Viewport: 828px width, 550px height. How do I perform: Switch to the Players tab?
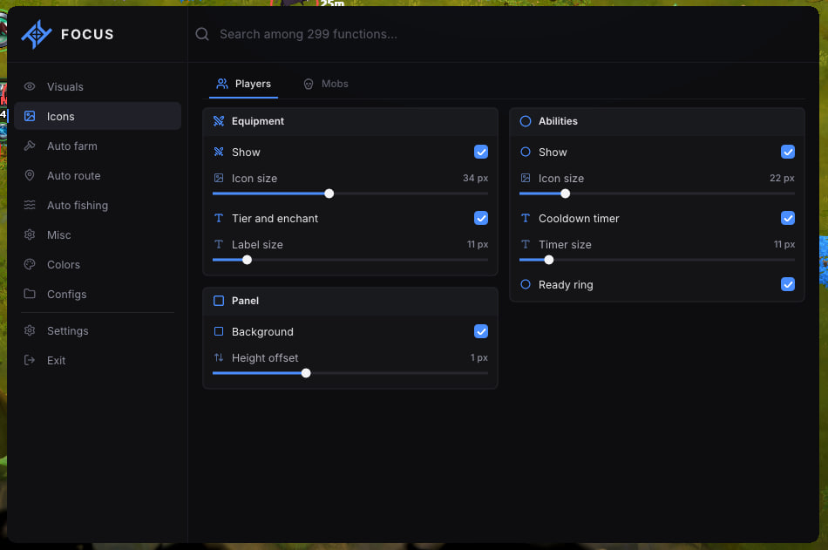(x=243, y=84)
